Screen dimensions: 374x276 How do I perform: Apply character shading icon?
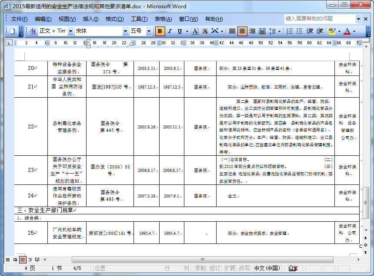click(x=205, y=31)
